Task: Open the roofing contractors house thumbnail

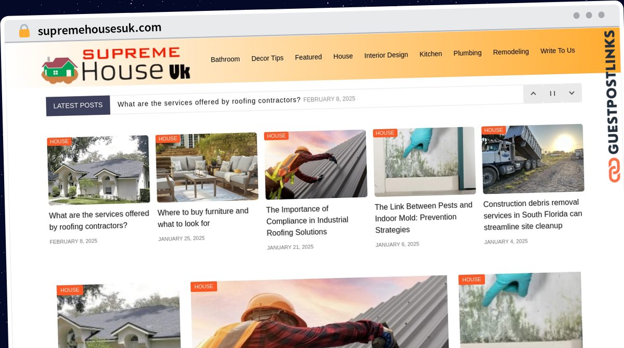Action: coord(98,170)
